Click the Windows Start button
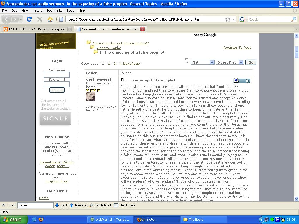The width and height of the screenshot is (299, 224). pyautogui.click(x=14, y=220)
